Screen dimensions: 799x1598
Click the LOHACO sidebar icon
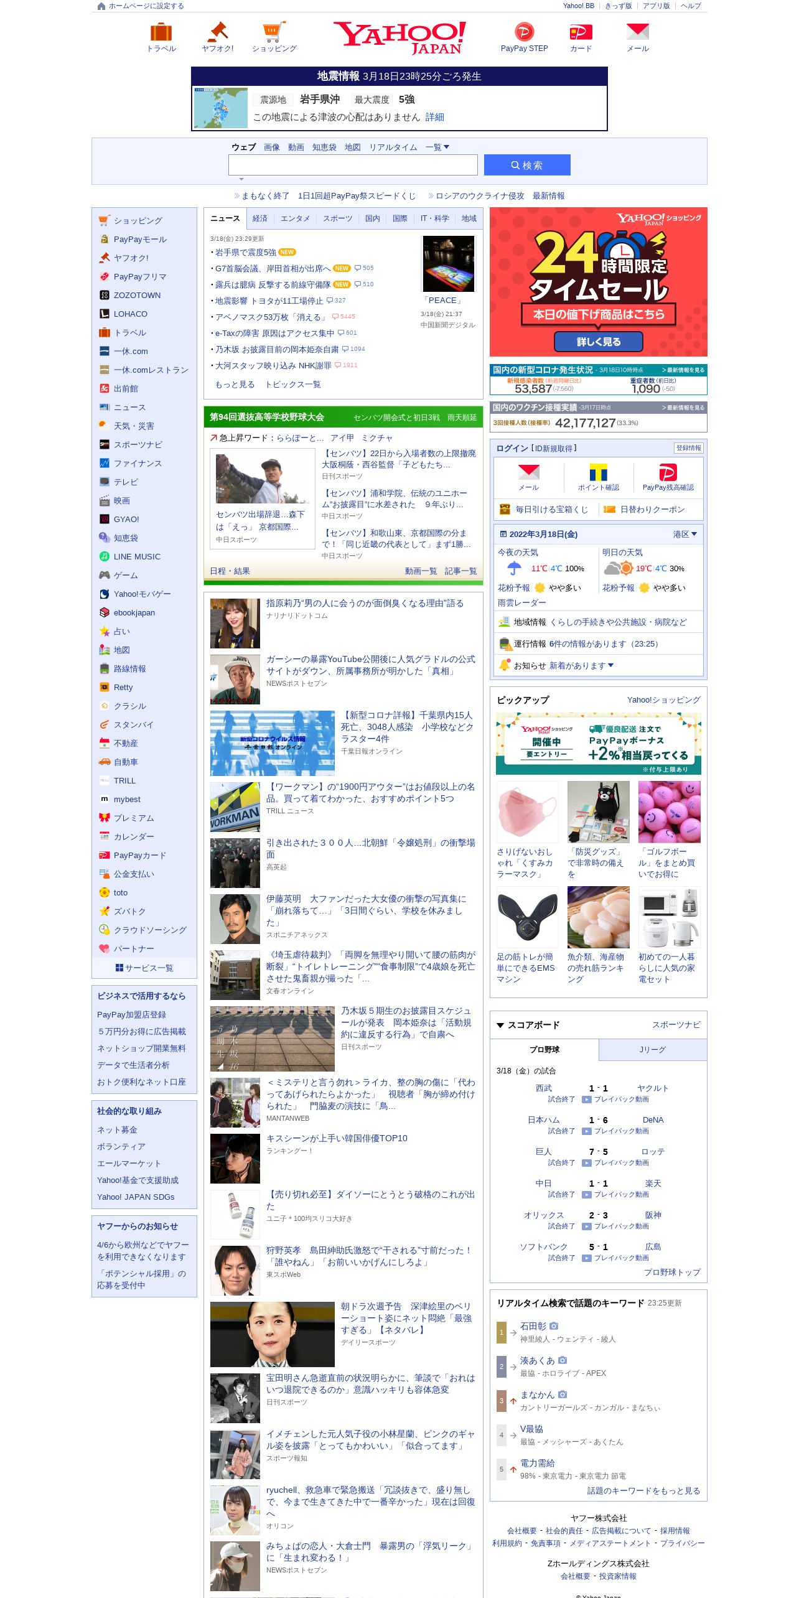[105, 314]
